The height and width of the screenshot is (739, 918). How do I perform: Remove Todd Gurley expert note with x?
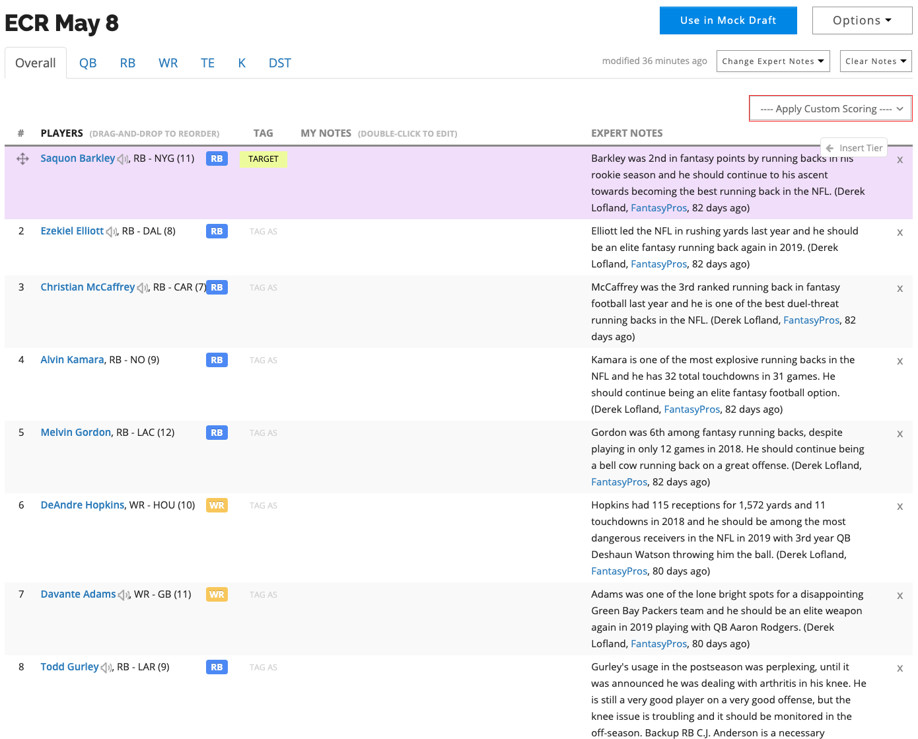tap(900, 668)
